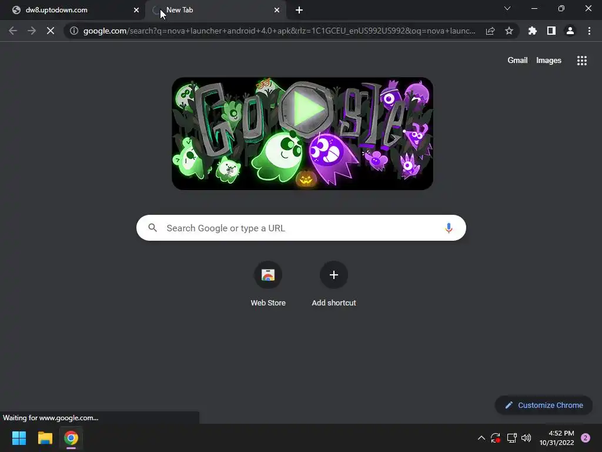Viewport: 602px width, 452px height.
Task: Minimize the Chrome window
Action: pos(534,8)
